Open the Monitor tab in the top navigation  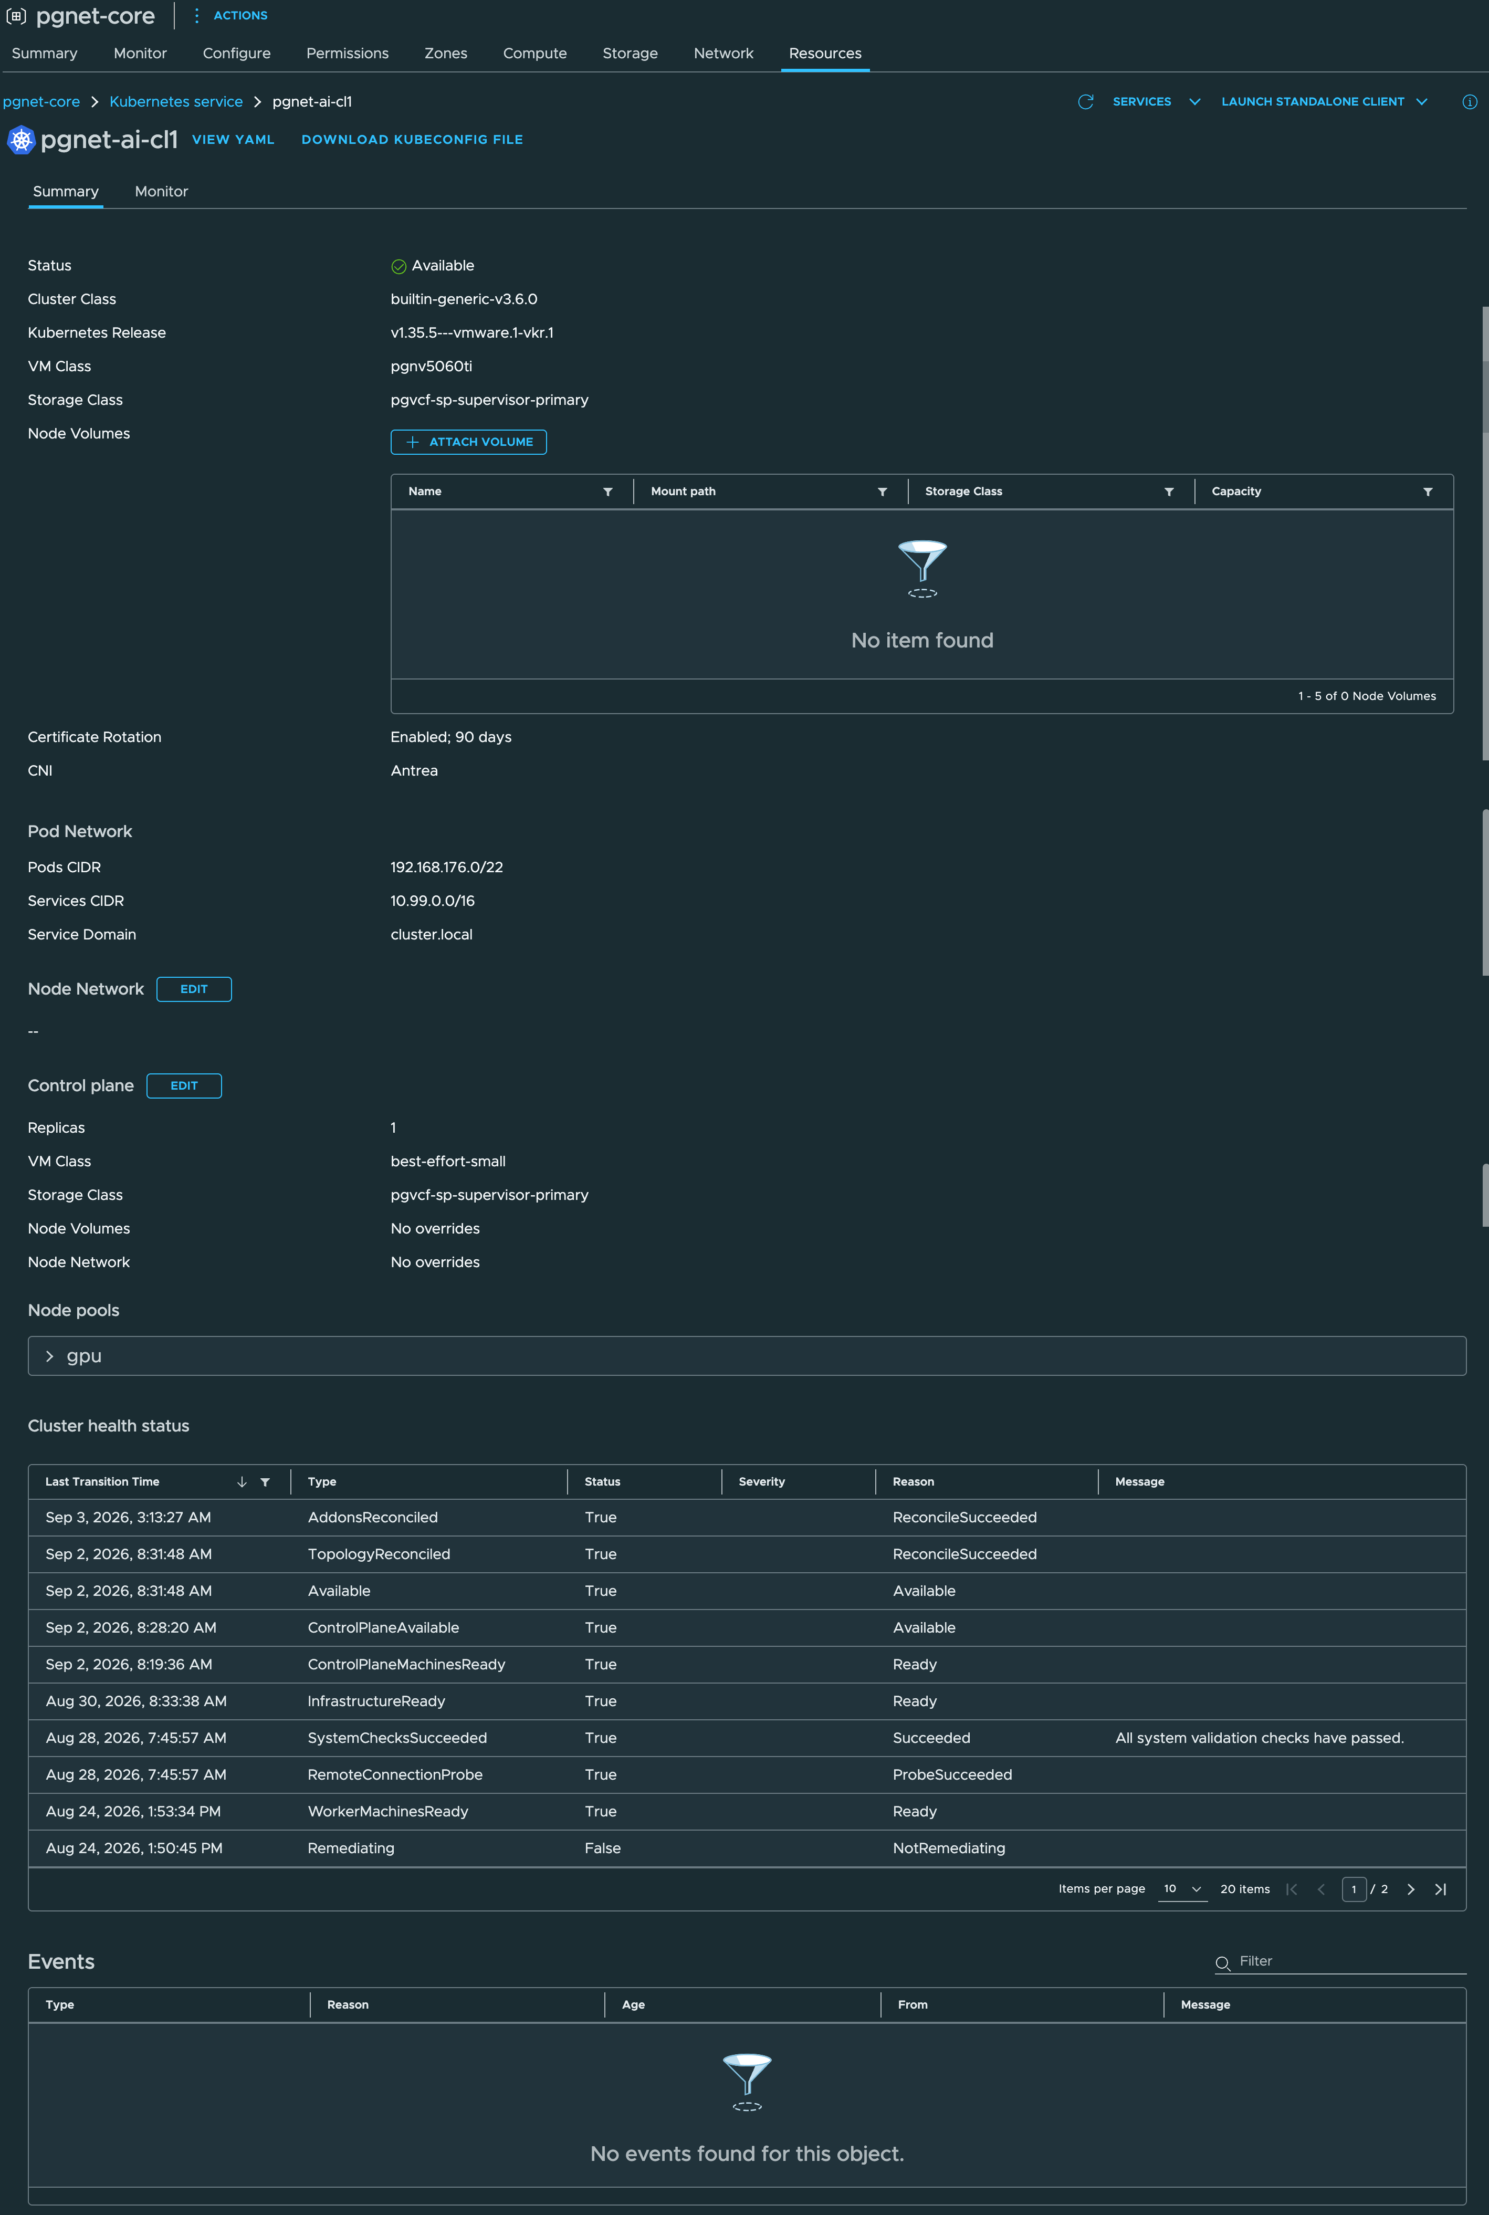pyautogui.click(x=141, y=53)
